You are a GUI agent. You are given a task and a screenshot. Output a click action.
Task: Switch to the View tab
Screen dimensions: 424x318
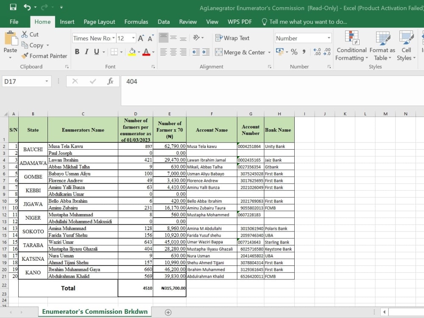click(x=212, y=22)
